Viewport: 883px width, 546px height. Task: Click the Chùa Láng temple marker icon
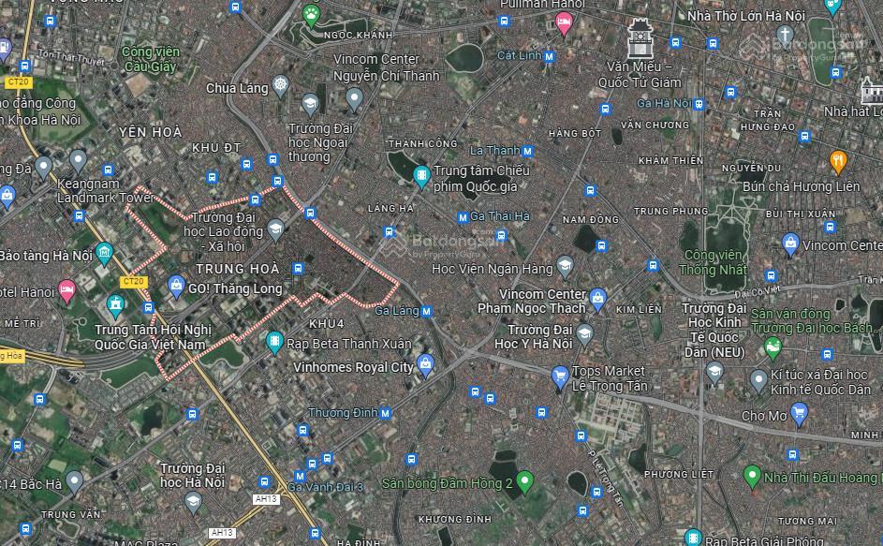pyautogui.click(x=280, y=85)
